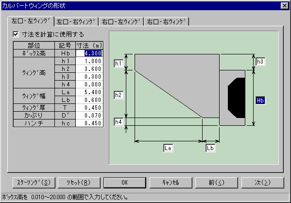Switch to the 左口-右ウィング tab
This screenshot has height=203, width=291.
[77, 22]
